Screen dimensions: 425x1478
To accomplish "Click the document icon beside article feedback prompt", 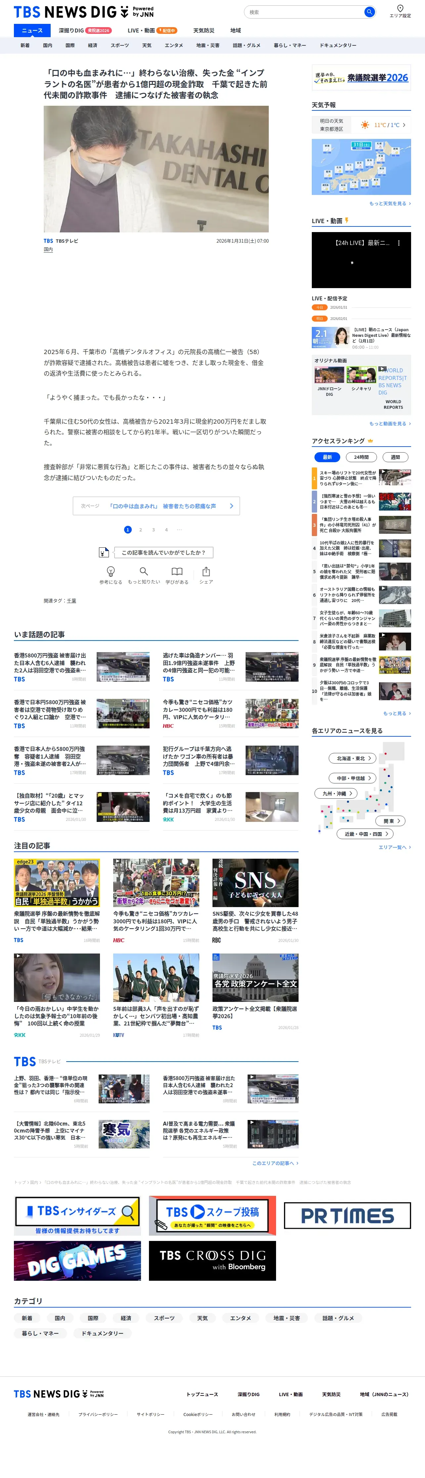I will coord(103,552).
